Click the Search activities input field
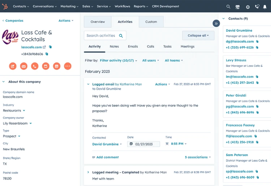Screen dimensions: 271x186 coord(101,35)
